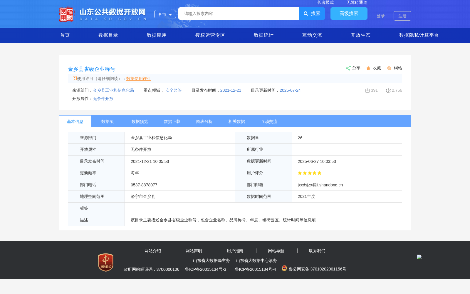
Task: Click the 鲁ICP备20015134号-3 footer link
Action: pyautogui.click(x=206, y=269)
